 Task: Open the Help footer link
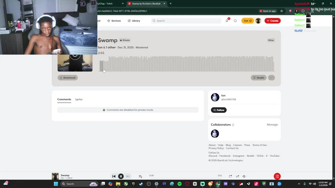click(221, 145)
